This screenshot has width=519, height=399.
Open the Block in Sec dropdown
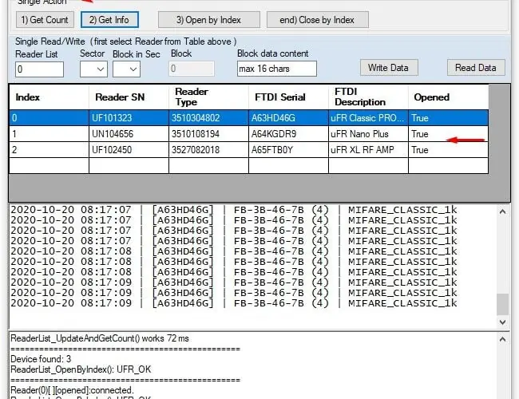(126, 69)
